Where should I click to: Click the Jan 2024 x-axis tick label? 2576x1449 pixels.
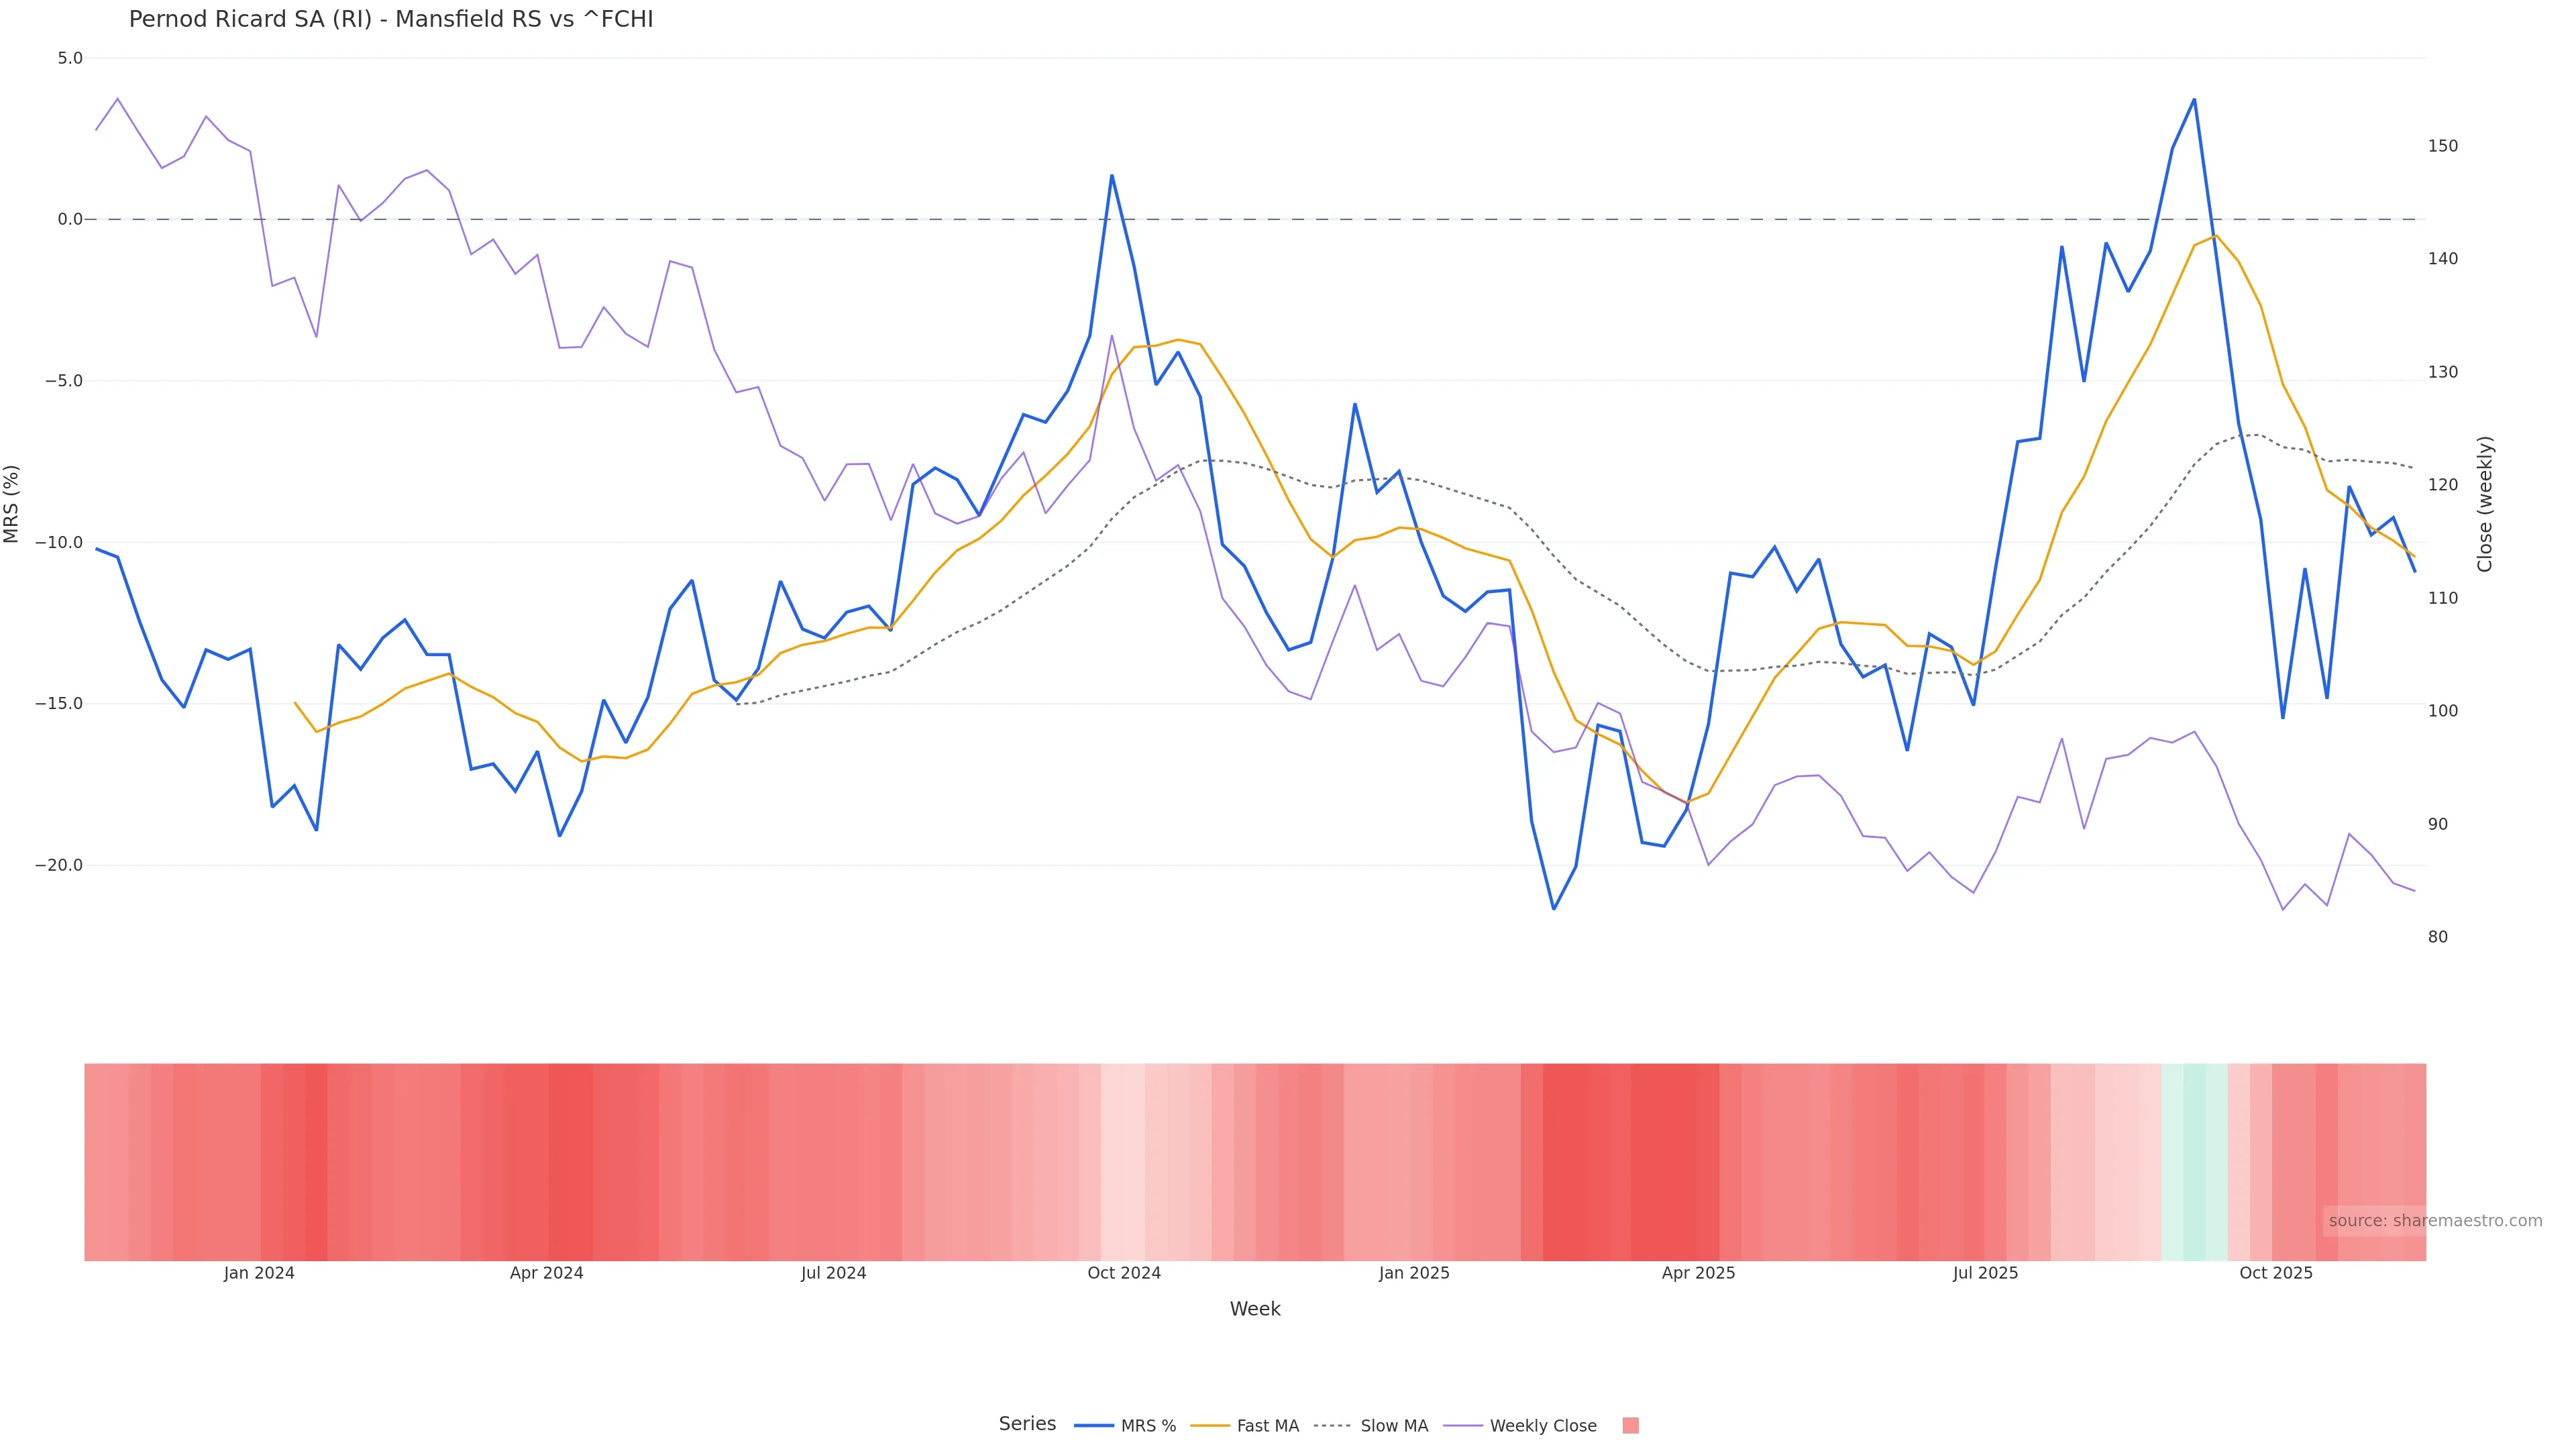coord(259,1273)
